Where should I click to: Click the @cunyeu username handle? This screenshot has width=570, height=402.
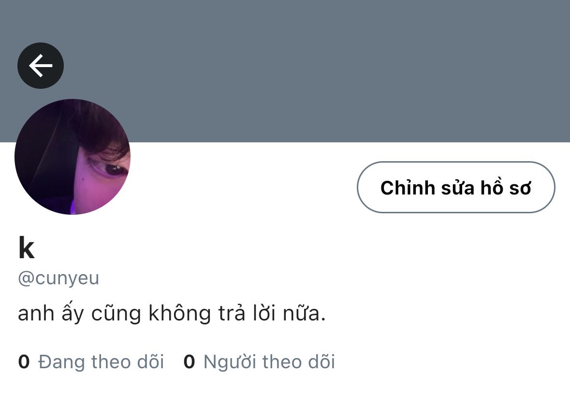coord(58,278)
